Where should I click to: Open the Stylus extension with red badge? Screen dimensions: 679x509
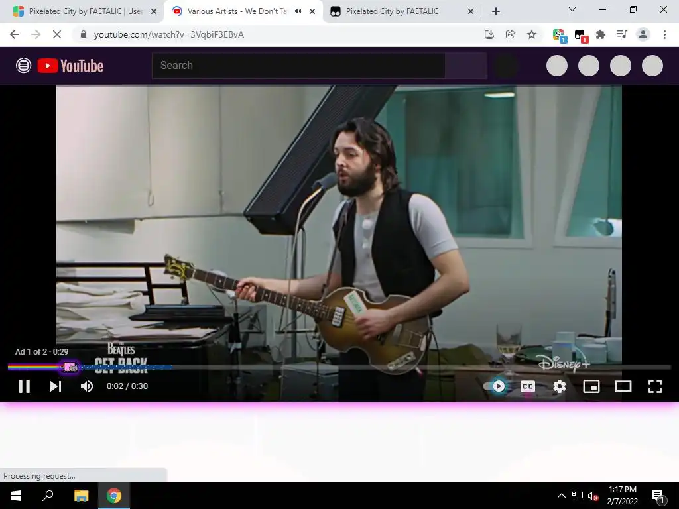point(580,36)
